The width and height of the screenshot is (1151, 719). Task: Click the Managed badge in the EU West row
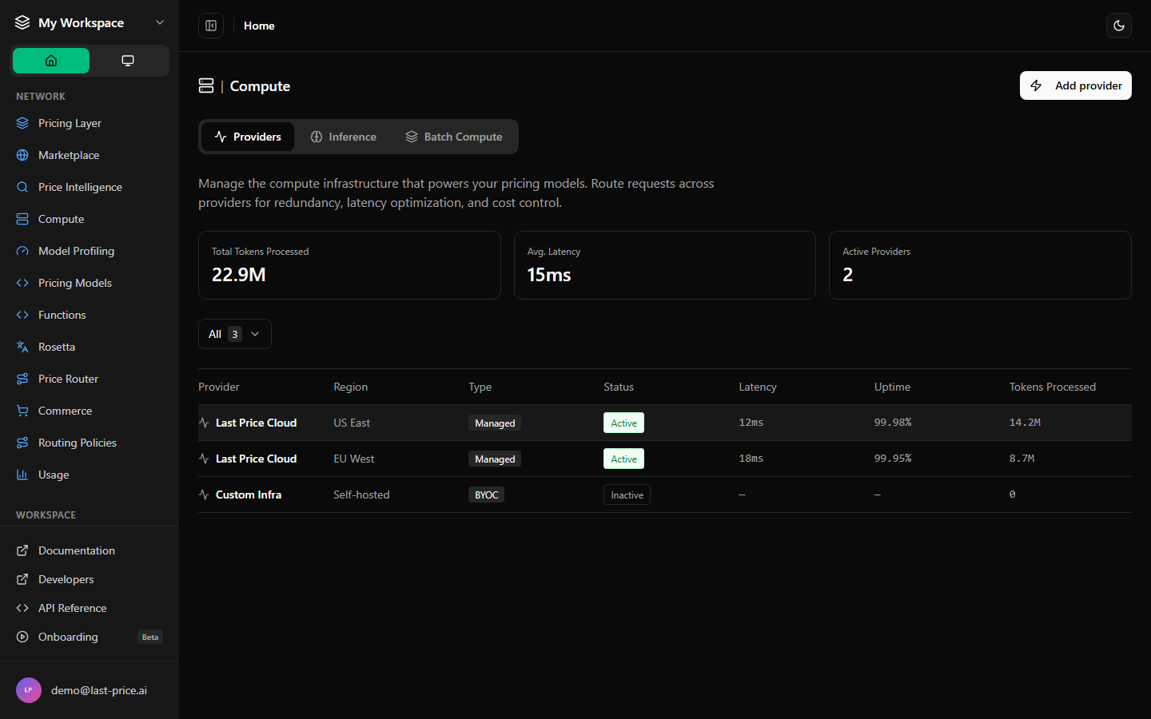tap(495, 459)
